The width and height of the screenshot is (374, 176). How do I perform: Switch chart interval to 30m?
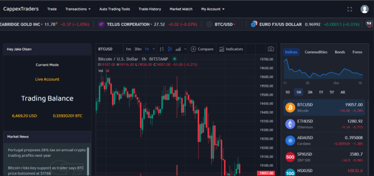138,49
